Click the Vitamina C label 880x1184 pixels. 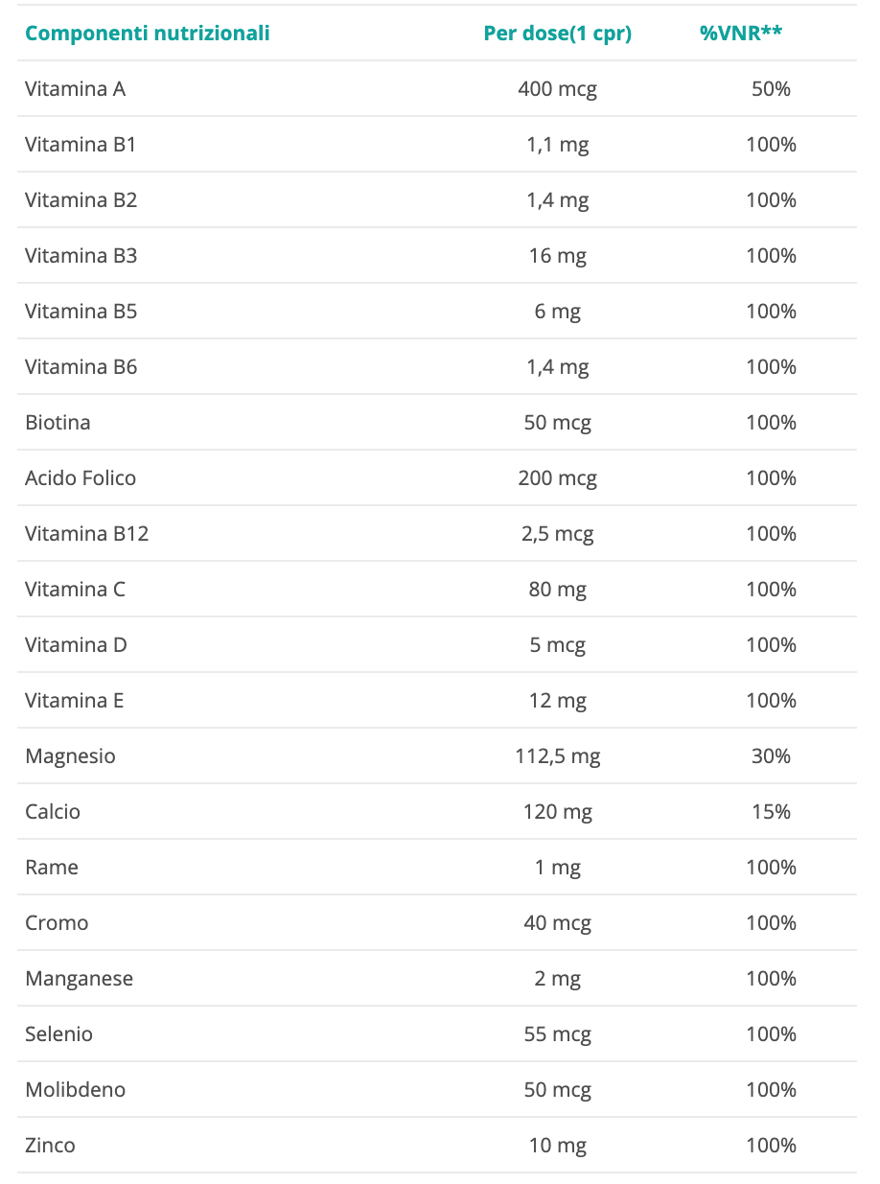(x=76, y=590)
